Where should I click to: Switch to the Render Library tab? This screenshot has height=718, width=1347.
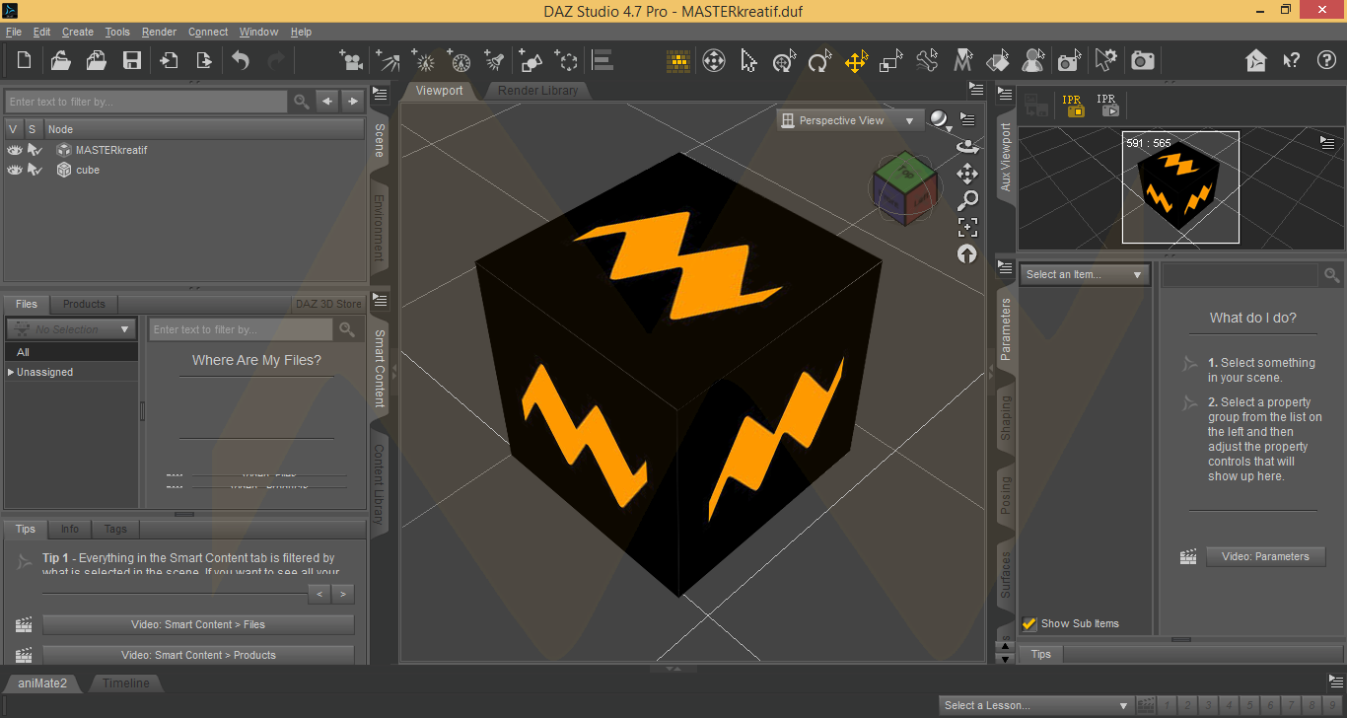[x=537, y=91]
